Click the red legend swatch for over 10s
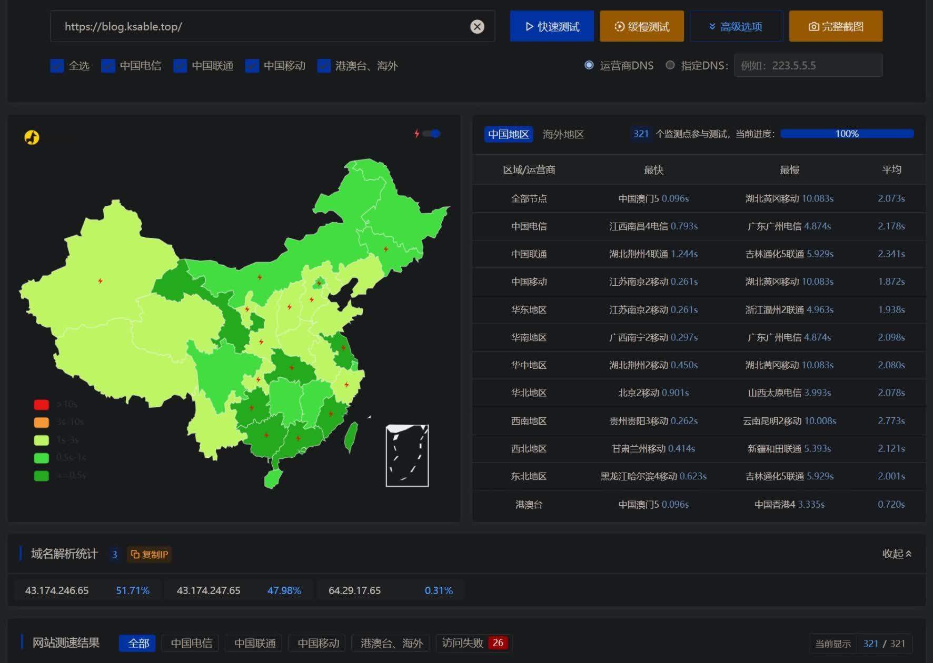Screen dimensions: 933x663 [x=41, y=405]
